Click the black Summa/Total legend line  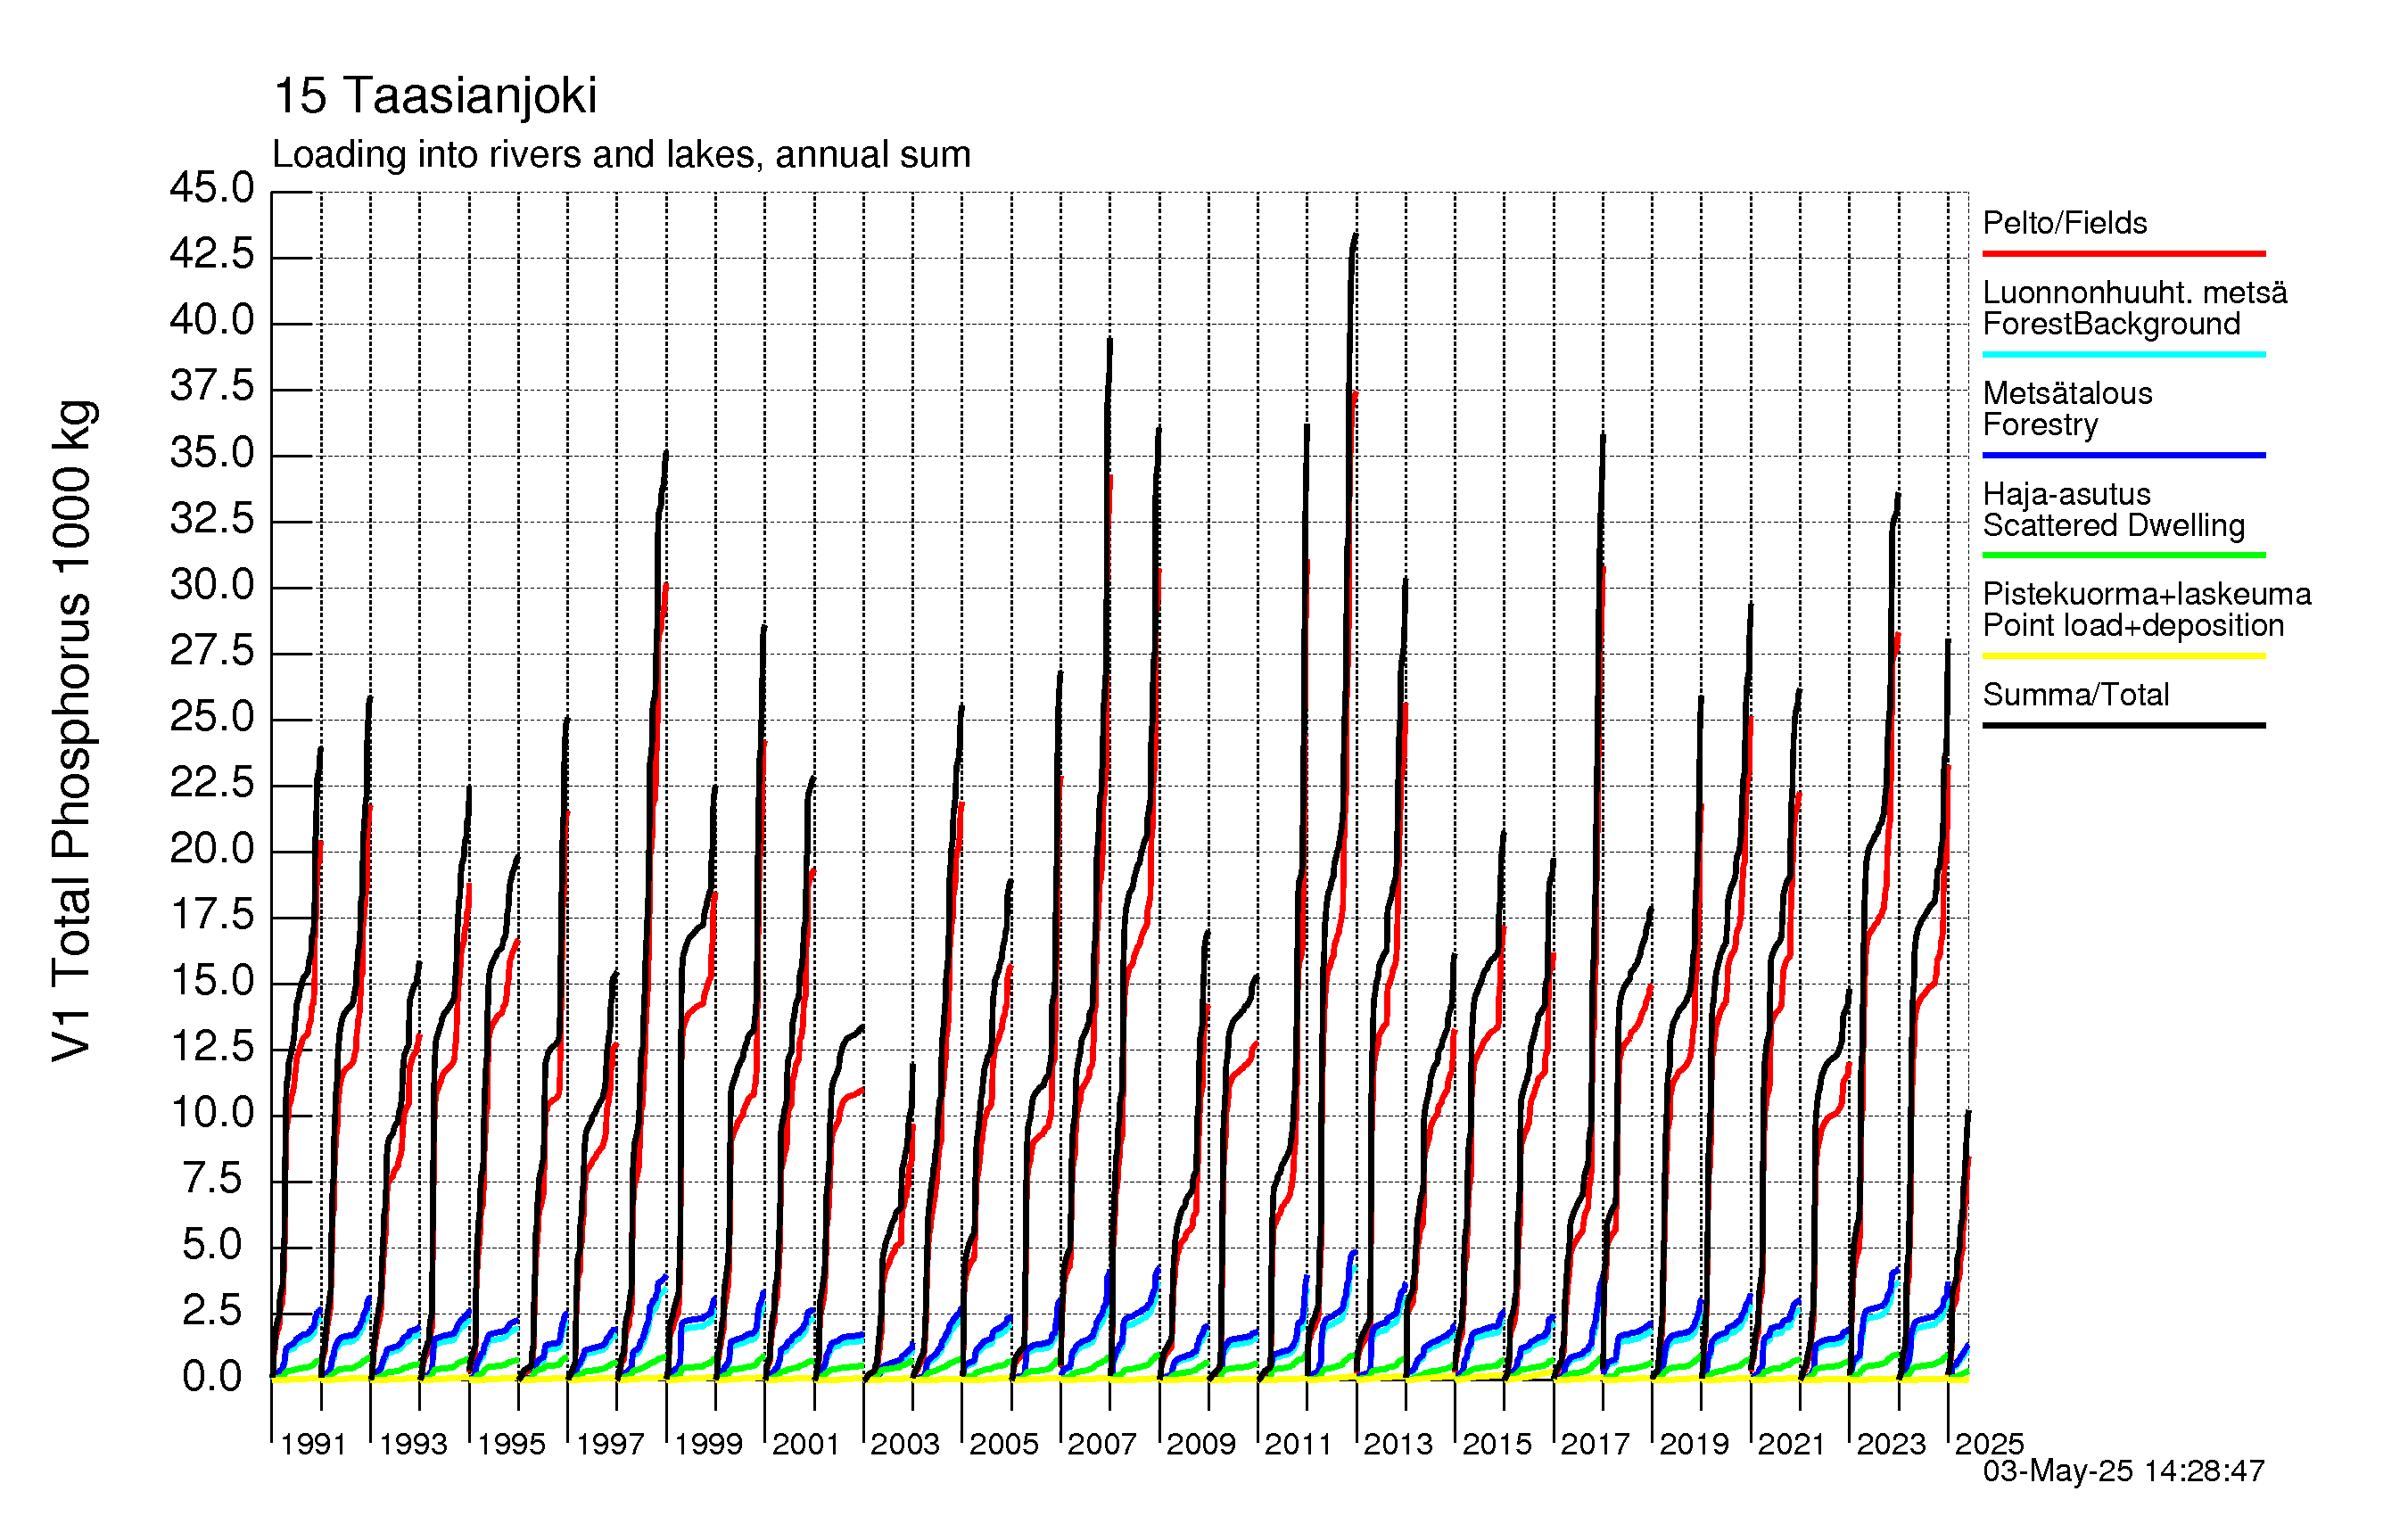pos(2124,725)
